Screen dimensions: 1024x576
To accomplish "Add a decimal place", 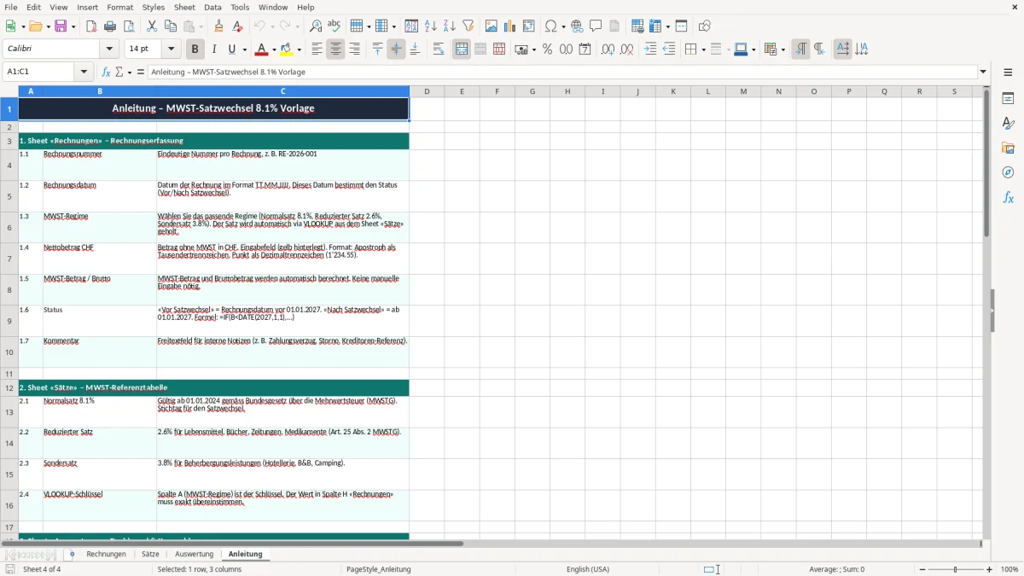I will (x=608, y=49).
